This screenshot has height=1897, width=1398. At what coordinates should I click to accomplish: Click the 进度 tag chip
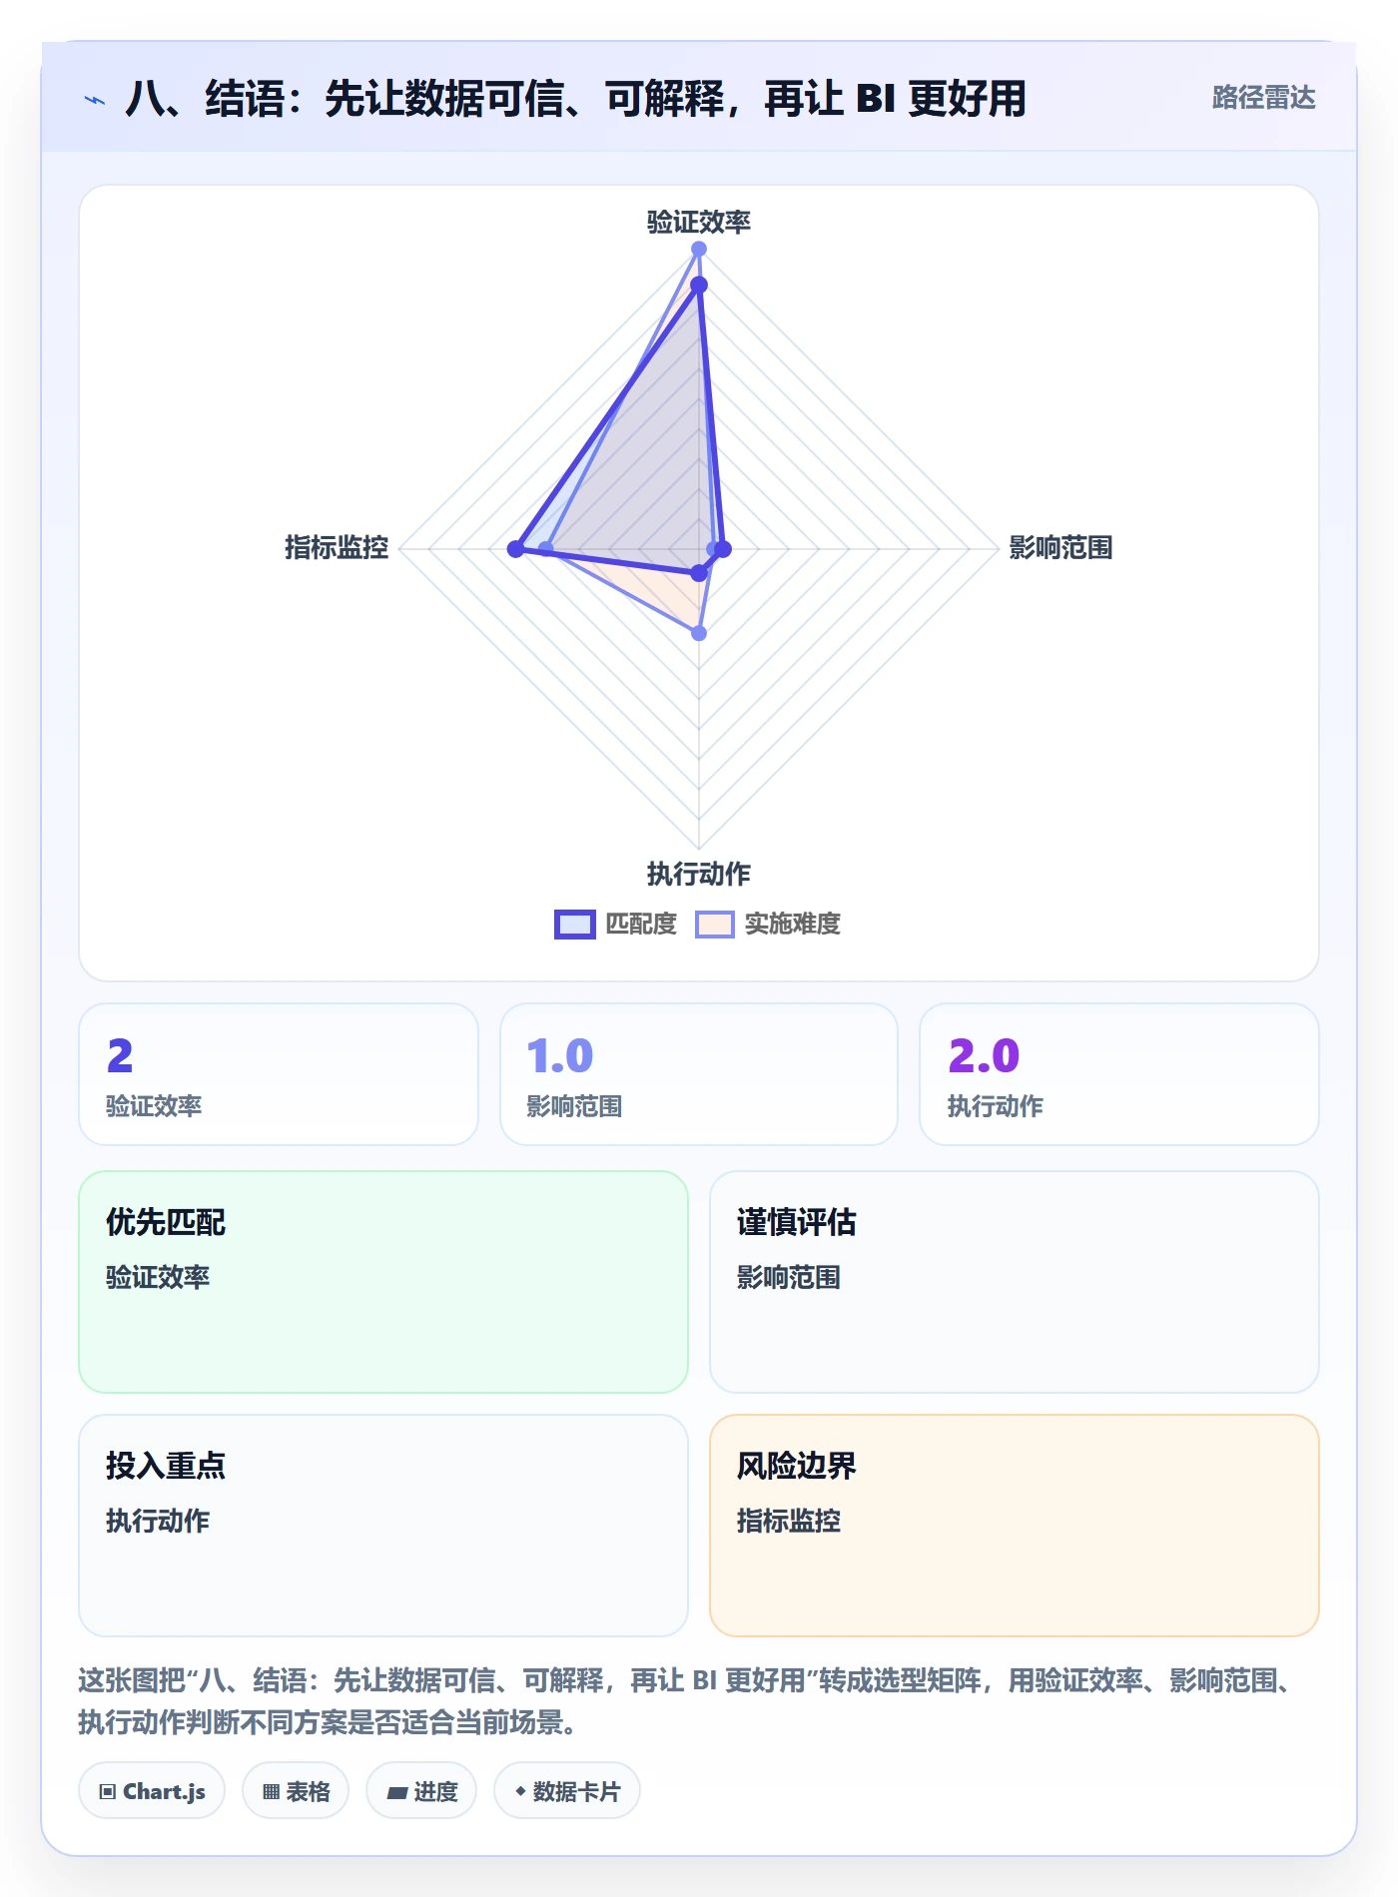(421, 1791)
